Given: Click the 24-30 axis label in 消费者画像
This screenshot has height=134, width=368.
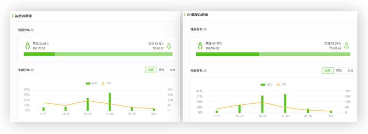Looking at the screenshot, I should tap(88, 114).
